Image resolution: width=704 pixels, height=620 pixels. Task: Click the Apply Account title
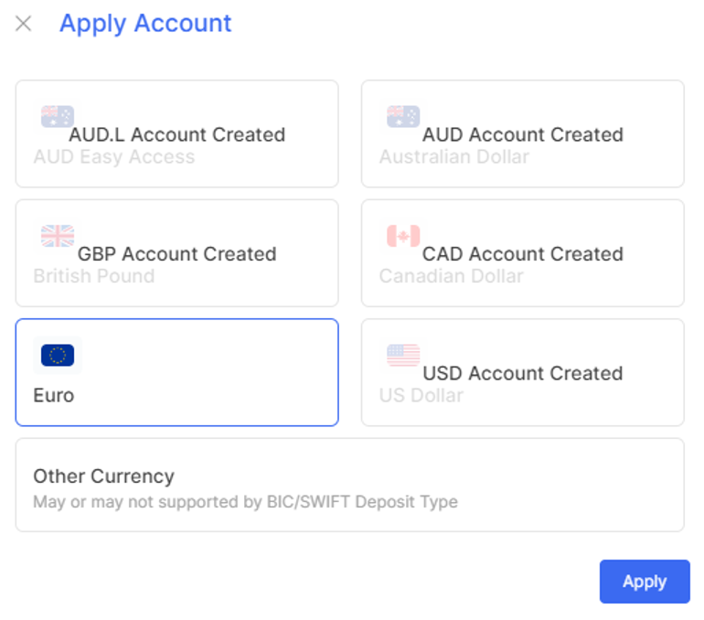(145, 24)
